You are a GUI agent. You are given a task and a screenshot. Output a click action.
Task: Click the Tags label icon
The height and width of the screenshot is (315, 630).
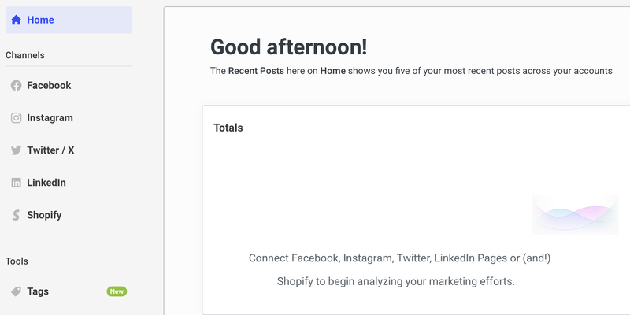click(x=16, y=291)
